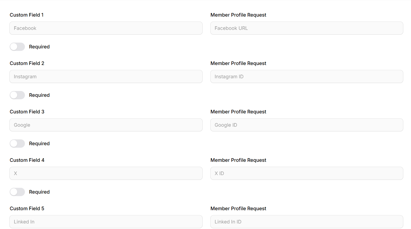411x229 pixels.
Task: Focus the Google ID request input
Action: coord(307,125)
